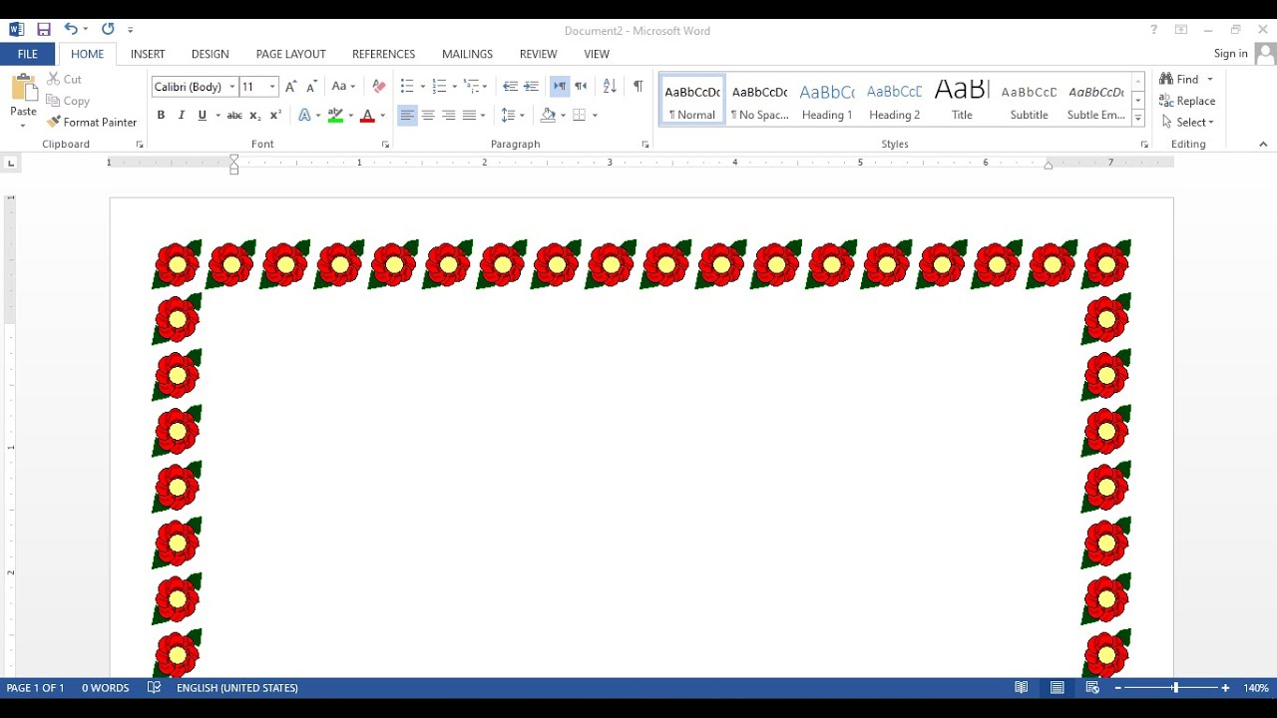This screenshot has width=1277, height=718.
Task: Click the Save icon in quick access toolbar
Action: pyautogui.click(x=44, y=30)
